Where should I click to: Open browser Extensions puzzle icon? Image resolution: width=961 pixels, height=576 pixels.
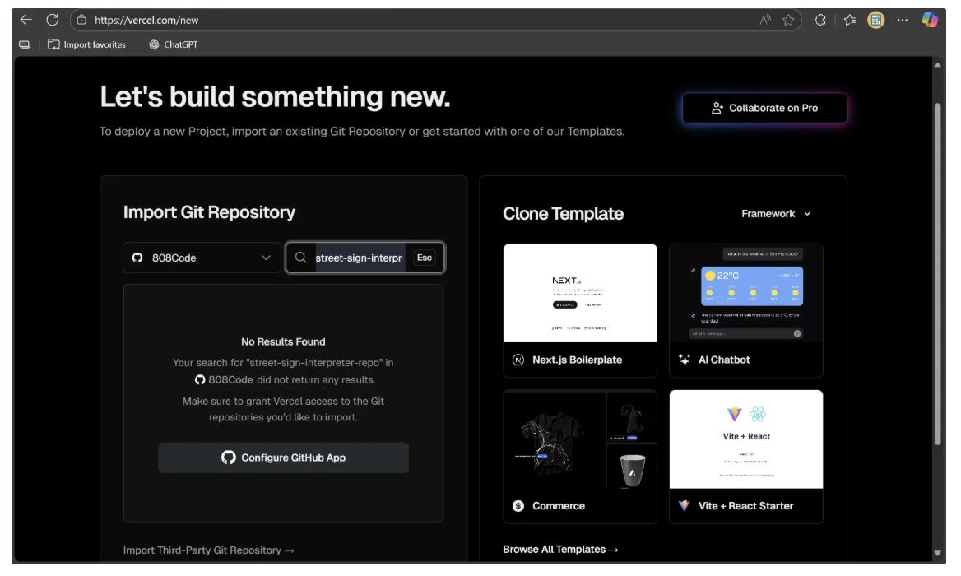tap(820, 20)
